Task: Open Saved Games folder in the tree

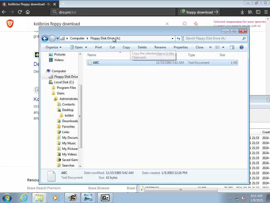Action: pos(70,160)
